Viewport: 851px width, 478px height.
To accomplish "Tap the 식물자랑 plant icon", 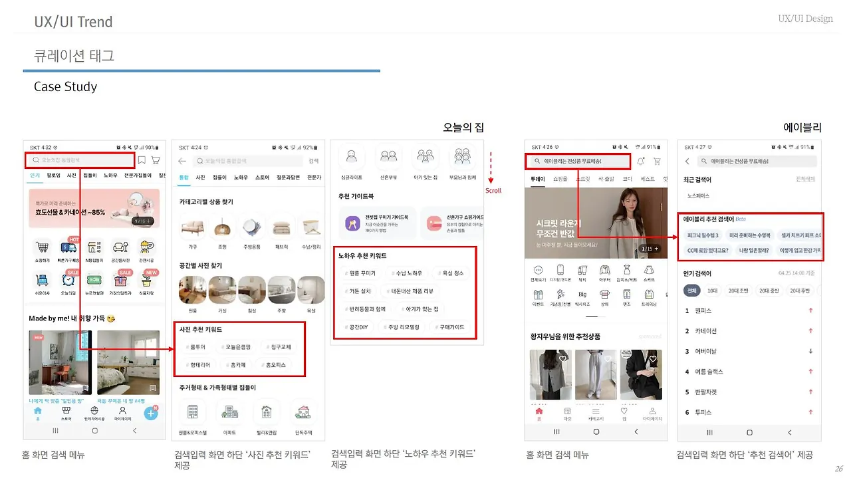I will 146,280.
